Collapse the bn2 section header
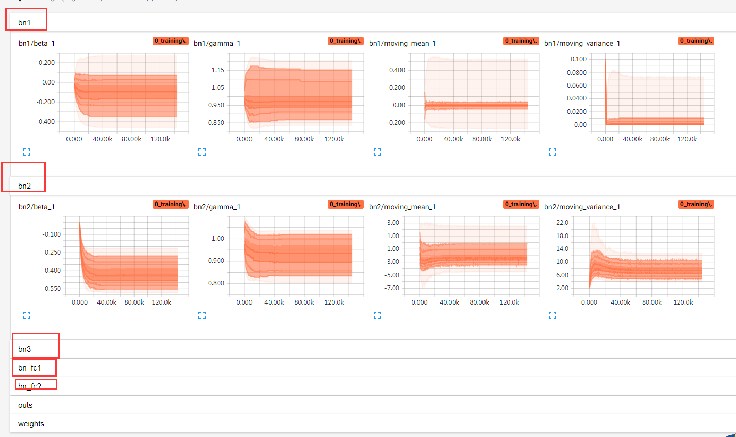This screenshot has width=736, height=437. [x=23, y=185]
